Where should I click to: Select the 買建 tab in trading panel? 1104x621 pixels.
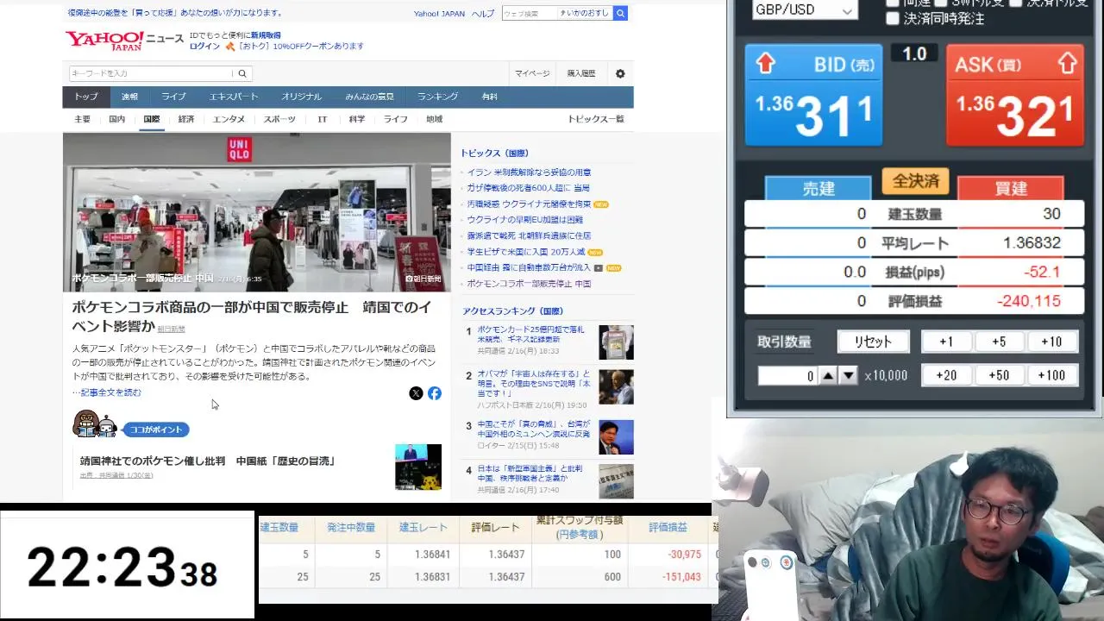1011,188
